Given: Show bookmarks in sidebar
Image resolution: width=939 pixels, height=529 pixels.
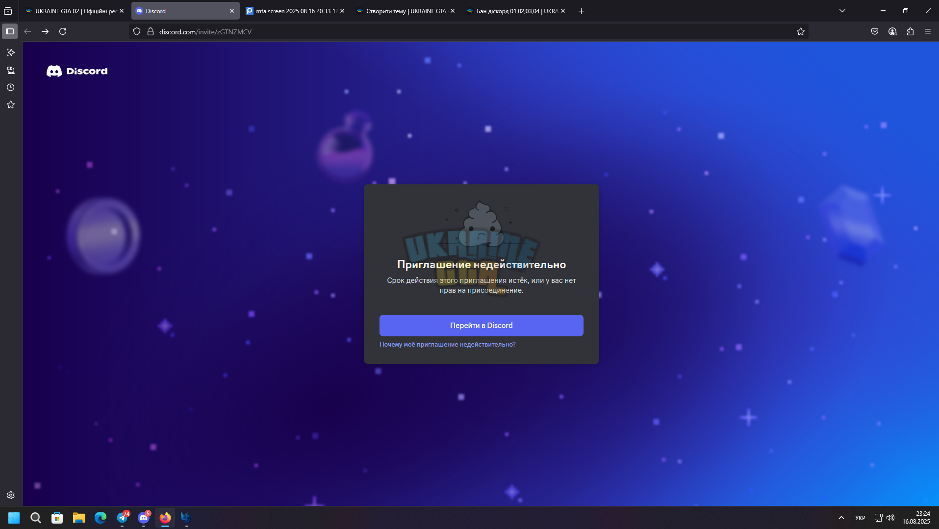Looking at the screenshot, I should tap(11, 104).
